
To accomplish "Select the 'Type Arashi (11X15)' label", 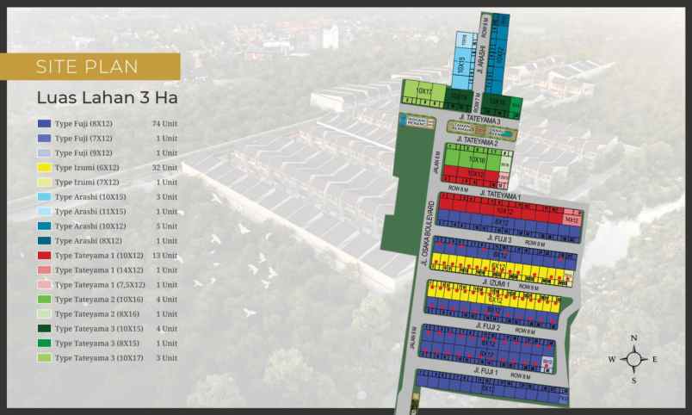I will tap(90, 211).
